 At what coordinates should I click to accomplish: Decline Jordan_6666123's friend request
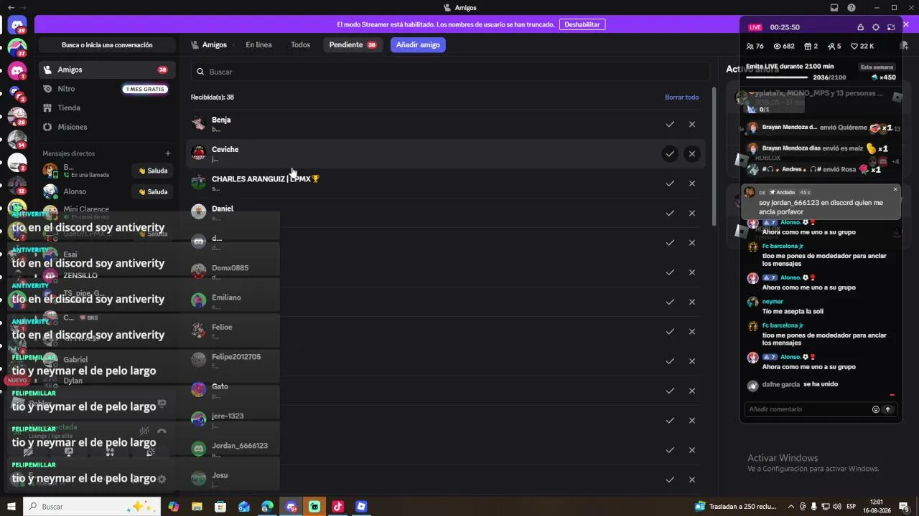(x=692, y=450)
